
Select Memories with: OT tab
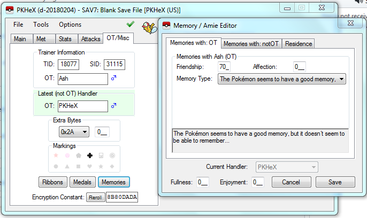[194, 43]
